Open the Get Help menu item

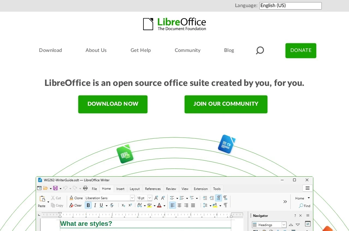coord(141,50)
